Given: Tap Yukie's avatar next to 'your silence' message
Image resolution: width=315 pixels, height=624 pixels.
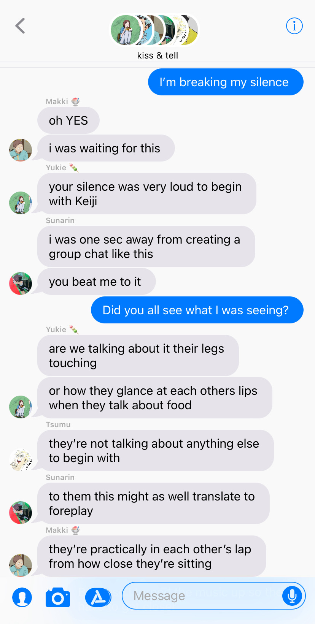Looking at the screenshot, I should tap(21, 203).
